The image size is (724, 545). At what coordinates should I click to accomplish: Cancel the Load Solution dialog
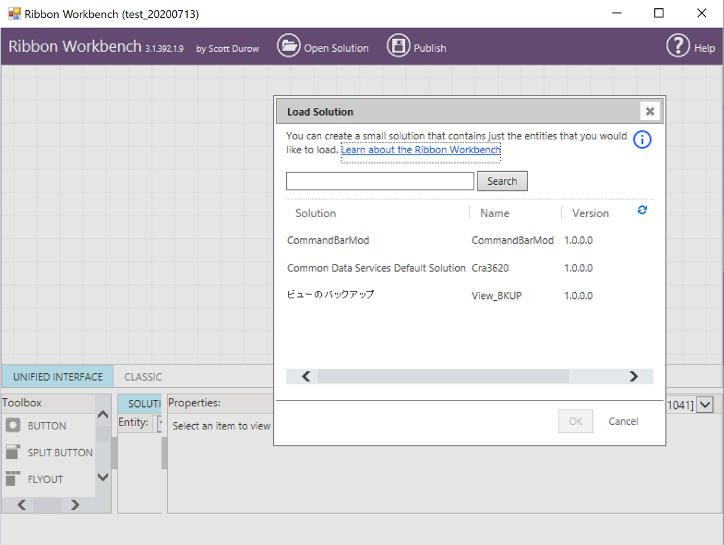tap(623, 421)
